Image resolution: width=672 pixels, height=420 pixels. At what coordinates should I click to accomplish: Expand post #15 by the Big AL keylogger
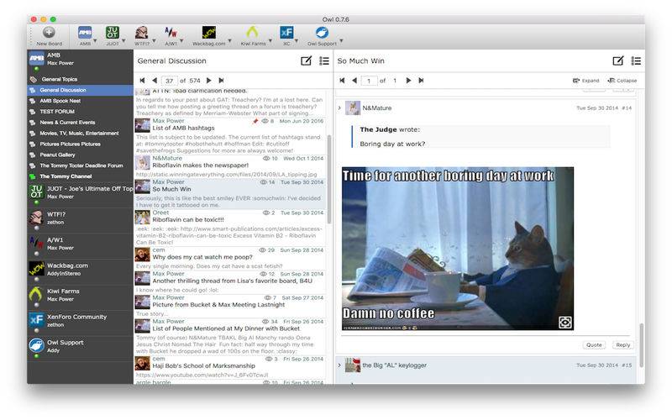click(339, 365)
